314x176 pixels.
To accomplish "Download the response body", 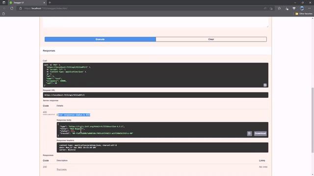I will click(261, 133).
